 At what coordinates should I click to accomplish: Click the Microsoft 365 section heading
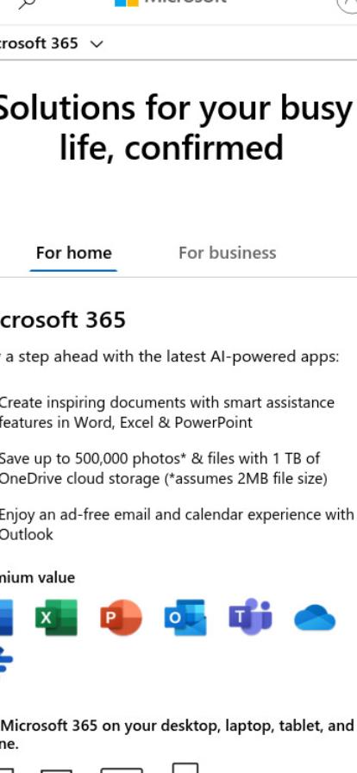[63, 320]
